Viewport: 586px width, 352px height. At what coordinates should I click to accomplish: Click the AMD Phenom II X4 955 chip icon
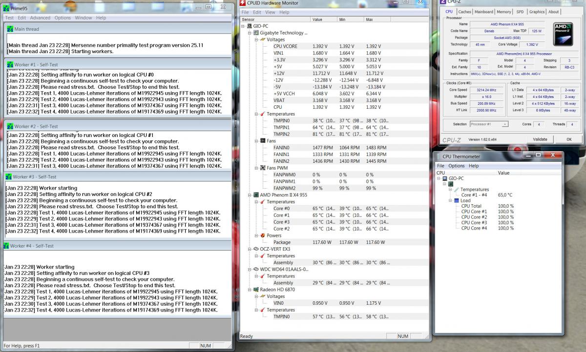click(256, 195)
